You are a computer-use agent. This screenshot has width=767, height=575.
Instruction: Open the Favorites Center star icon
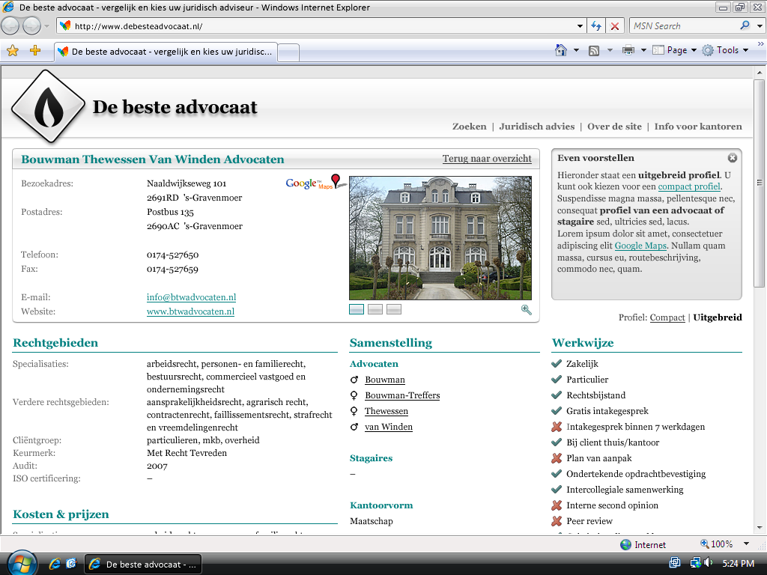coord(13,50)
